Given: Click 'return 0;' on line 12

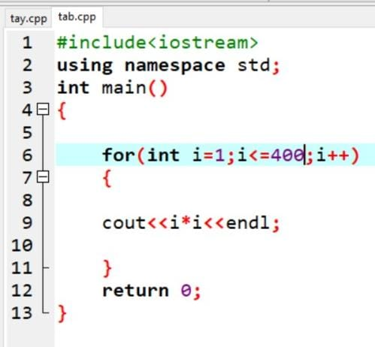Looking at the screenshot, I should pyautogui.click(x=152, y=291).
